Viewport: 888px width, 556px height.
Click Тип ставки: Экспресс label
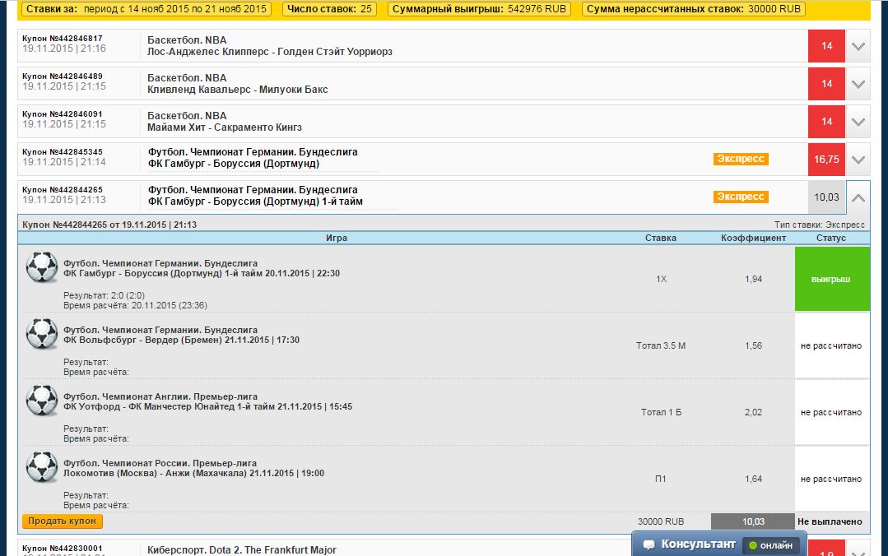(820, 225)
